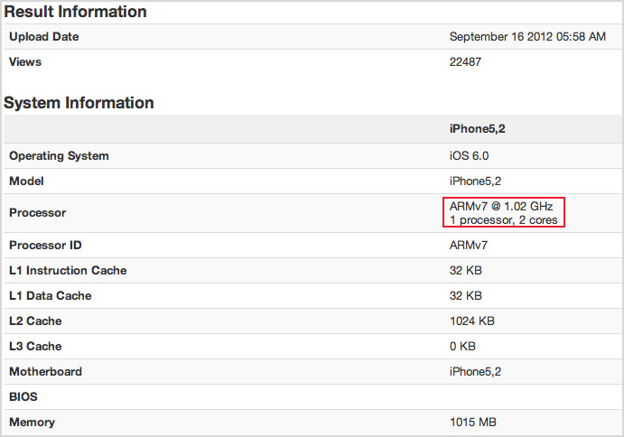Select the BIOS row label
This screenshot has width=624, height=437.
click(x=24, y=397)
